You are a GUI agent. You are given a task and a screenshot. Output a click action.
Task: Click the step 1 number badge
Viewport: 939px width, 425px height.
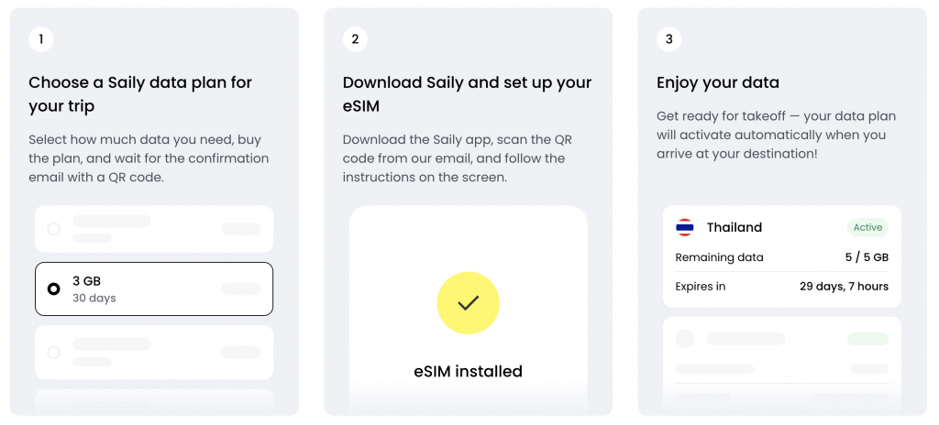click(41, 39)
